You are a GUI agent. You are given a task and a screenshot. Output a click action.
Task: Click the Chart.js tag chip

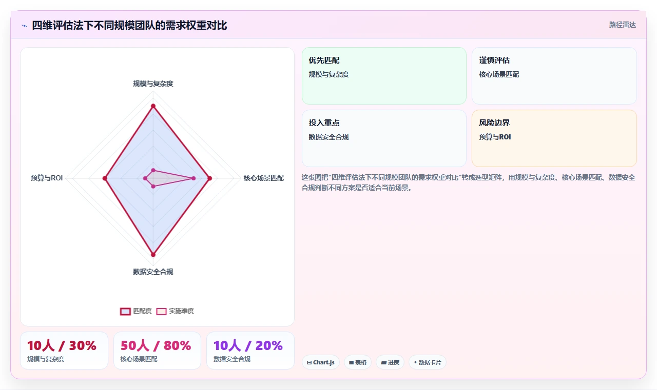(321, 362)
